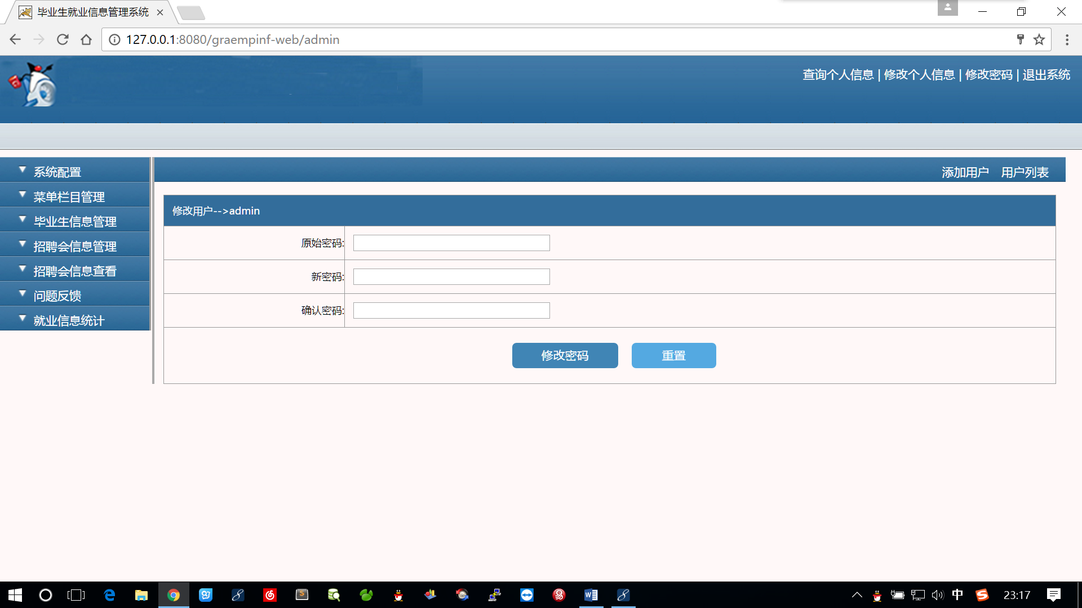This screenshot has height=608, width=1082.
Task: Click the 退出系统 logout link
Action: [1046, 75]
